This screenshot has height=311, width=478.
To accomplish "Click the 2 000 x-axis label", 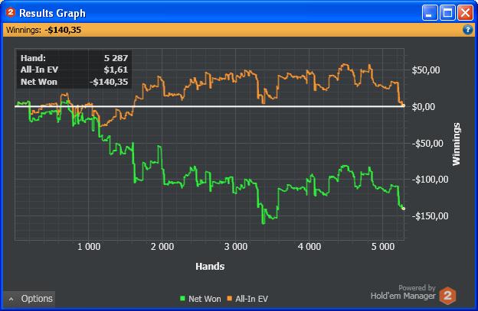I will click(x=162, y=247).
